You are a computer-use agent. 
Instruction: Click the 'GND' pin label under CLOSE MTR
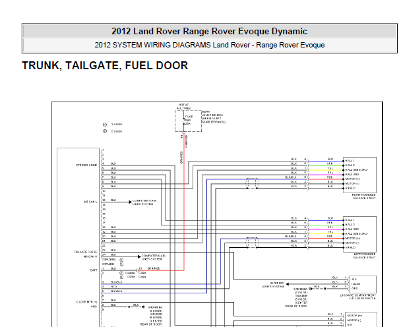pos(94,307)
